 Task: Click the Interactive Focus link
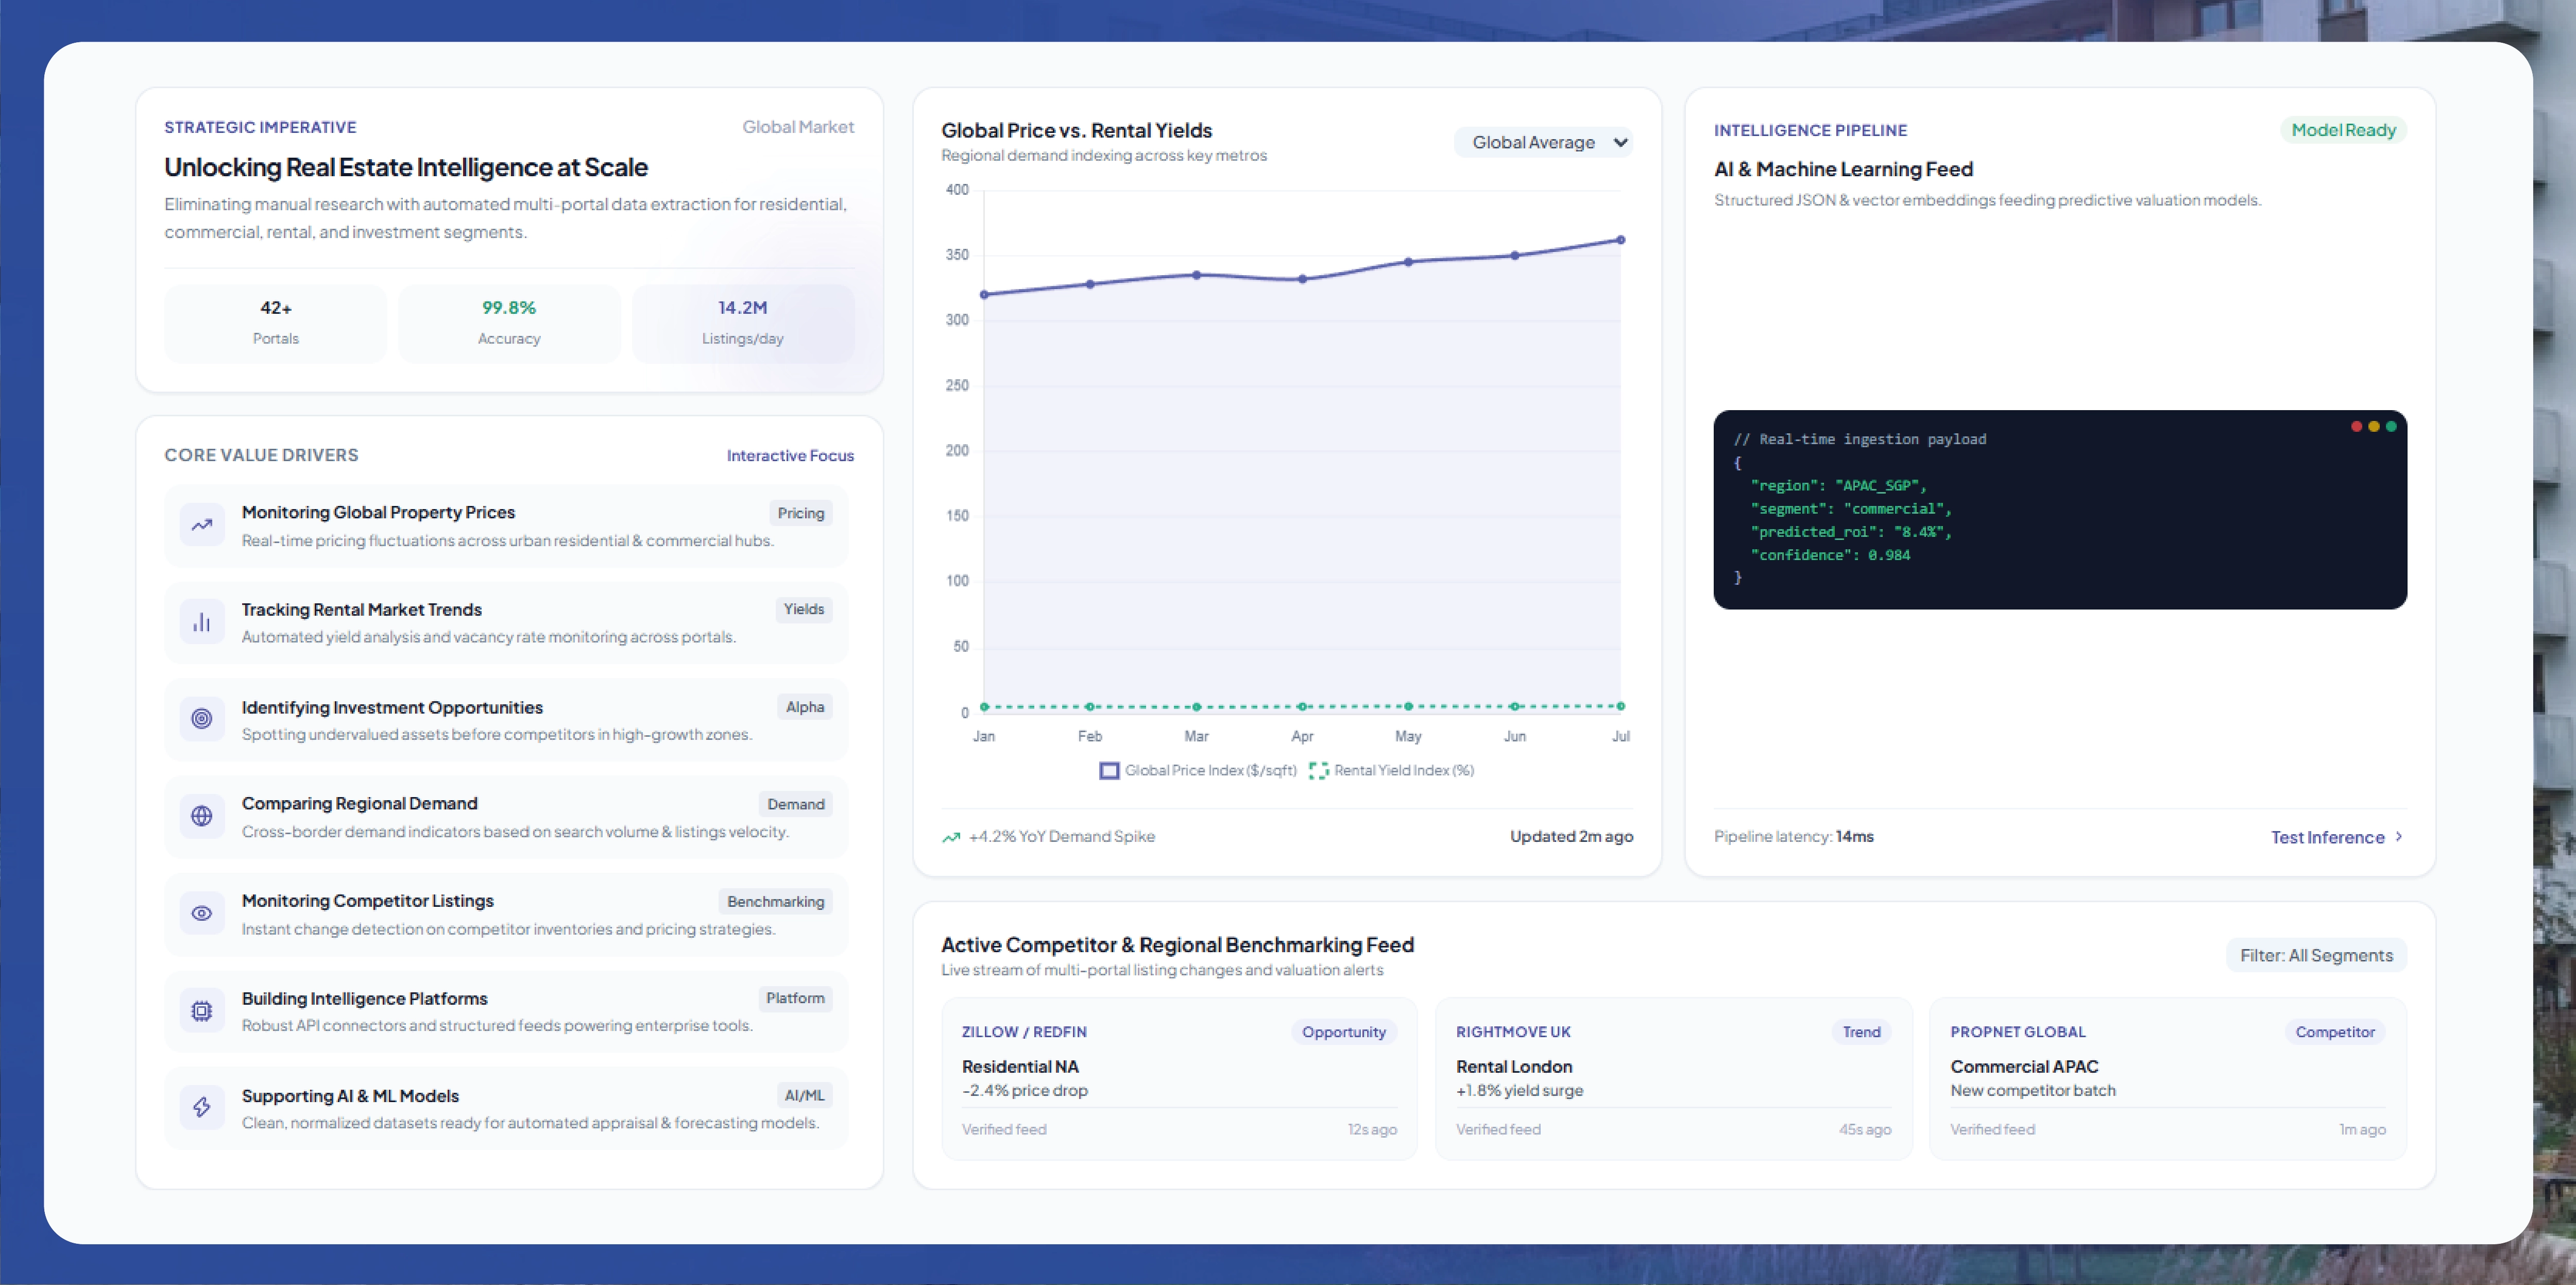[x=790, y=456]
